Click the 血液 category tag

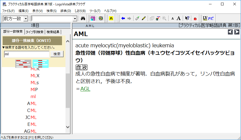81,67
